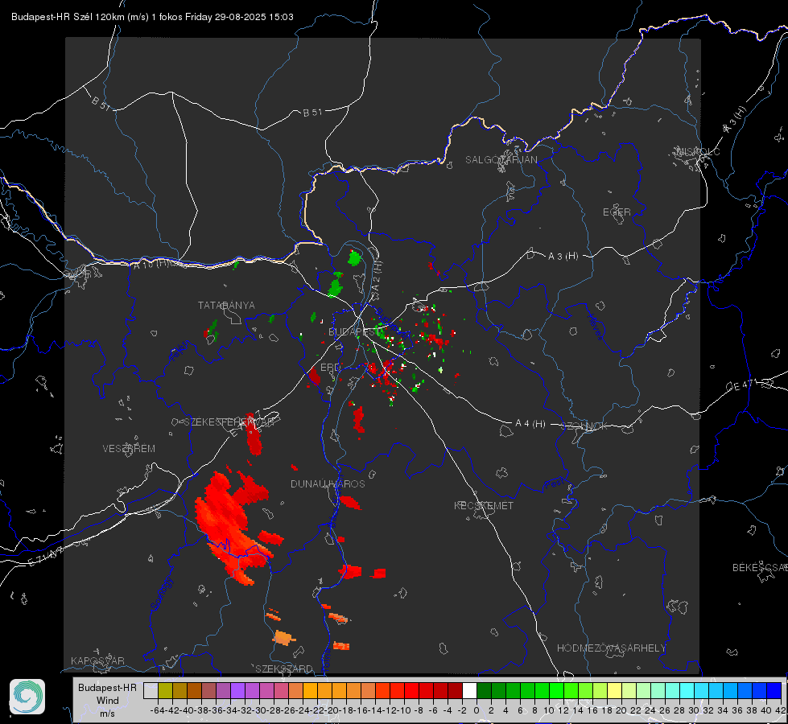Select the yellow legend swatch above 18

pyautogui.click(x=614, y=690)
